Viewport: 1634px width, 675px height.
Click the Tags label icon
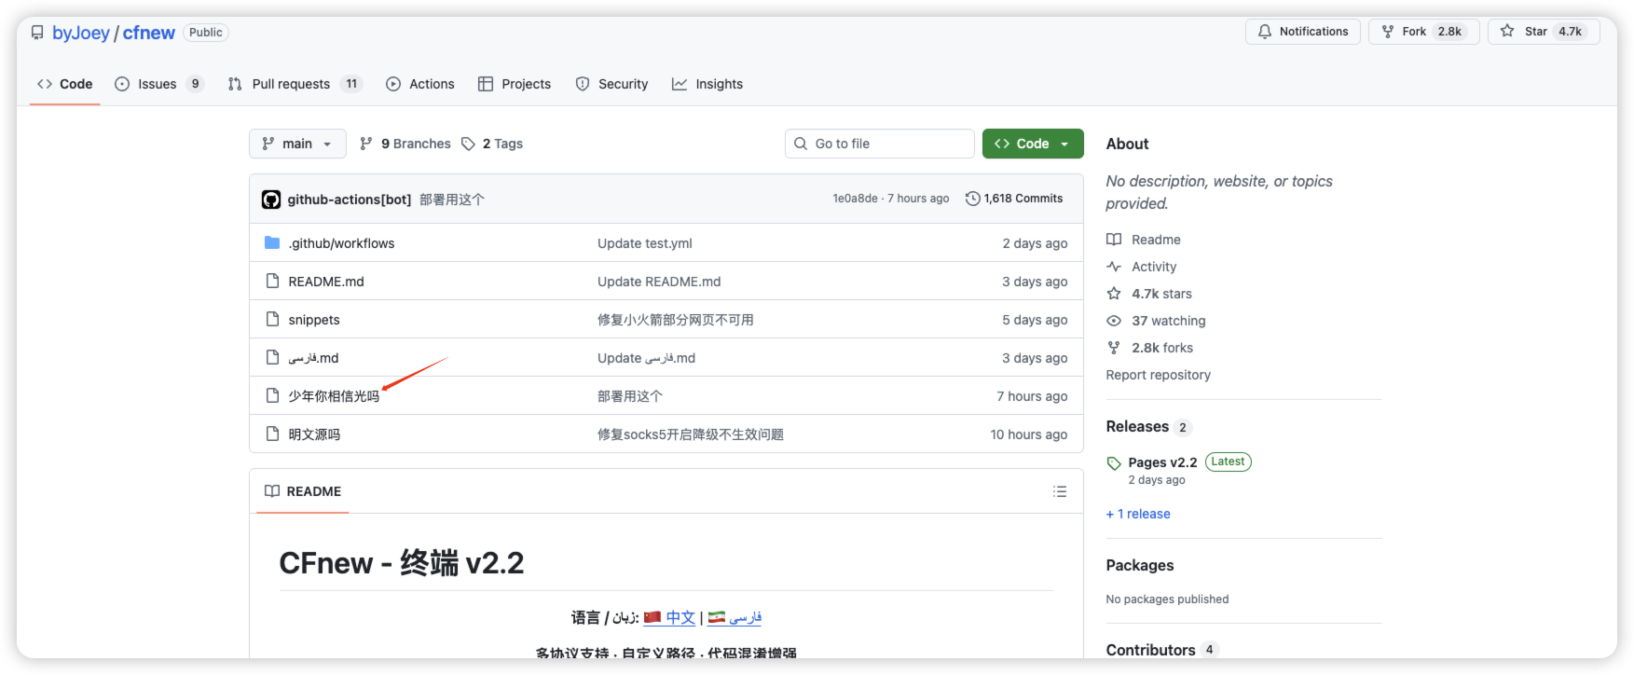click(468, 144)
